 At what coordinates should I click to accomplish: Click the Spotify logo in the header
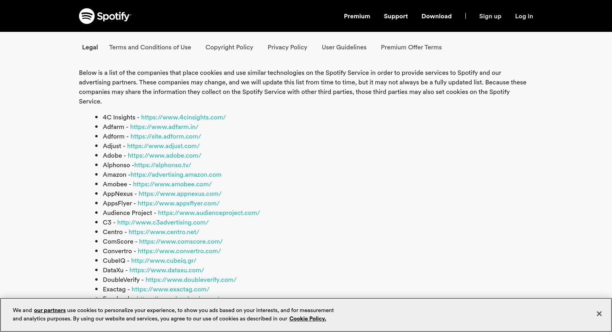coord(105,16)
